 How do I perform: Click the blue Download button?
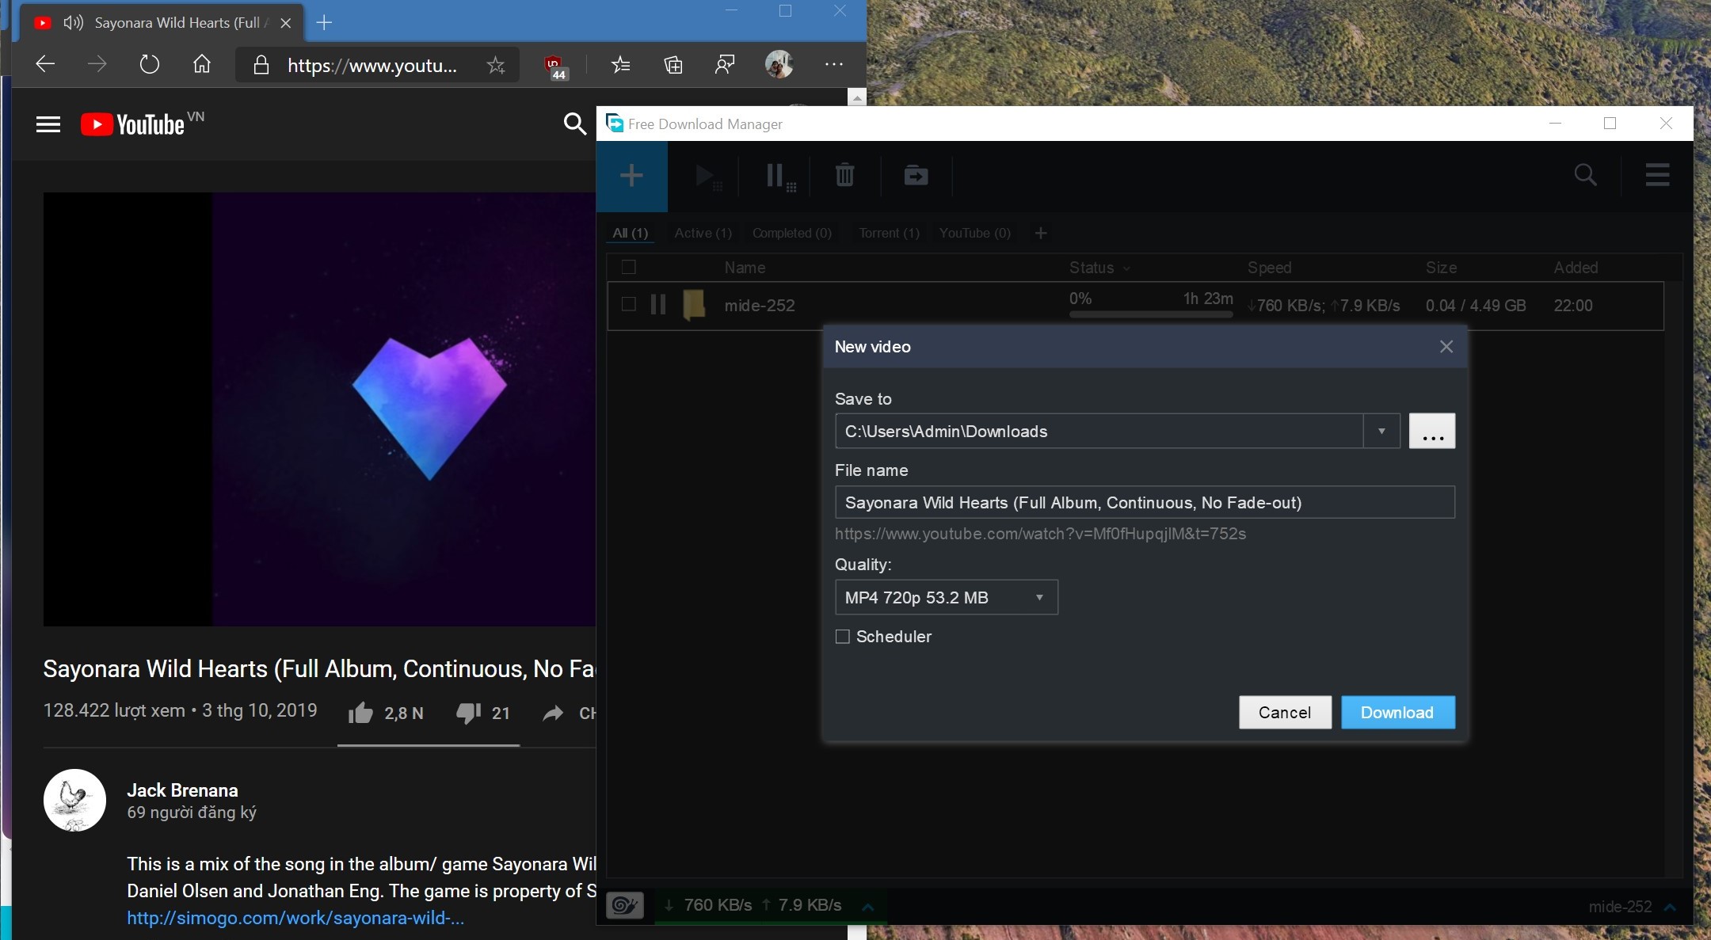[x=1397, y=712]
